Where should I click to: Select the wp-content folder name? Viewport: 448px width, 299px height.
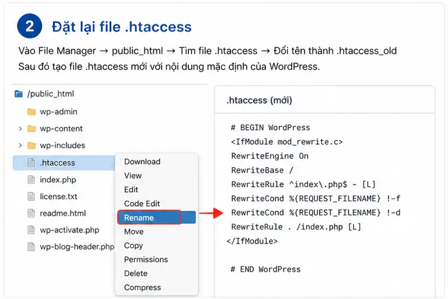click(61, 128)
